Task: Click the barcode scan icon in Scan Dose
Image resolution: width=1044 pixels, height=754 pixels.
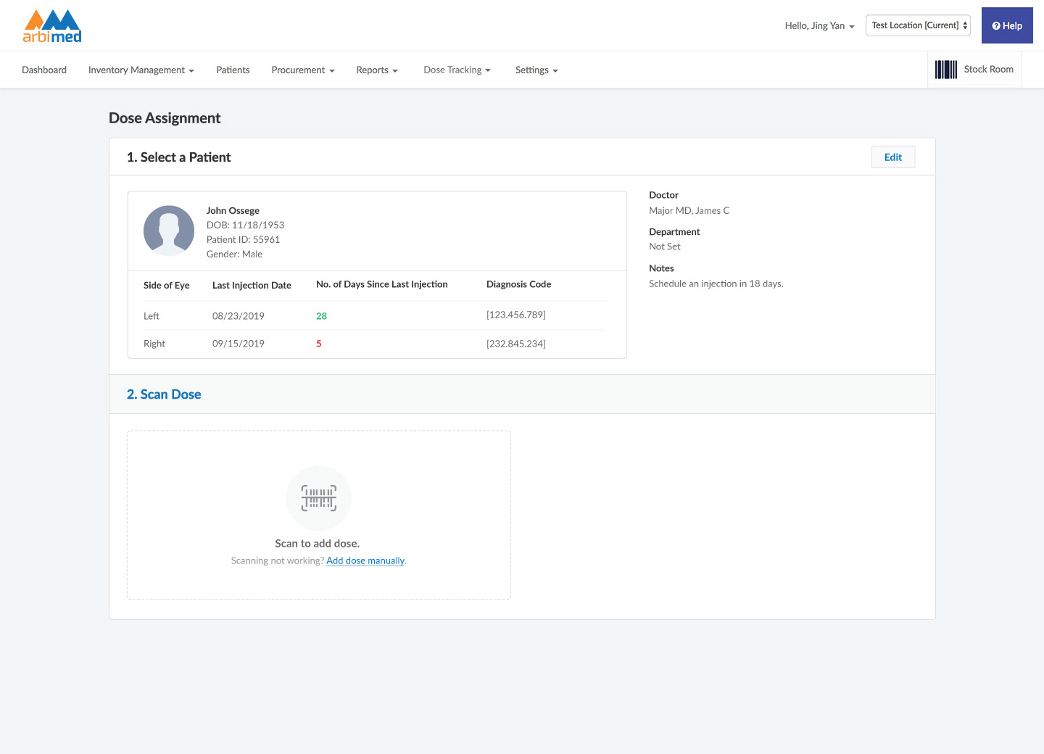Action: point(319,498)
